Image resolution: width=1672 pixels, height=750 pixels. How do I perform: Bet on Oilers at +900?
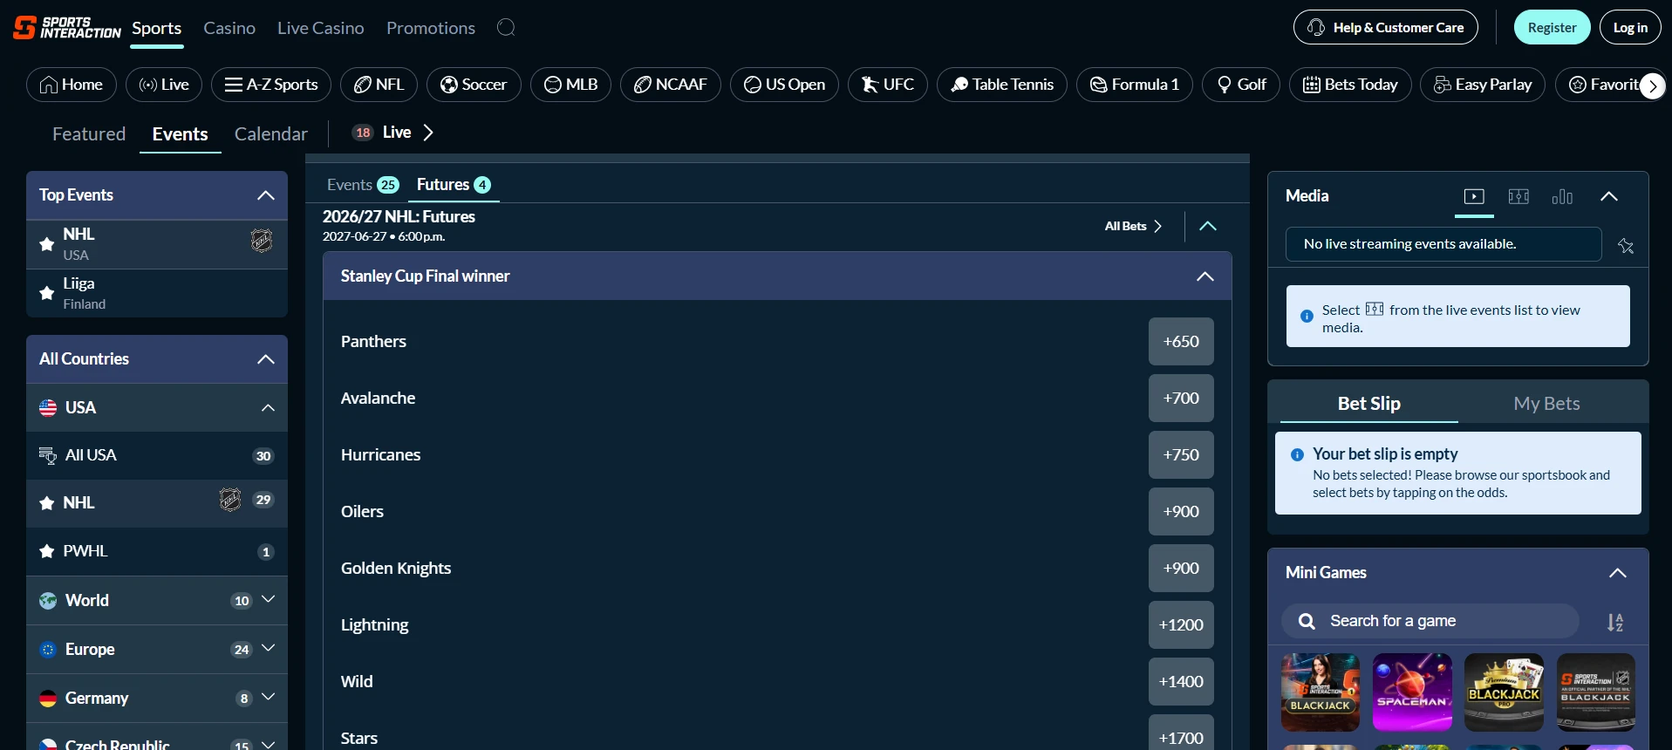click(1181, 512)
